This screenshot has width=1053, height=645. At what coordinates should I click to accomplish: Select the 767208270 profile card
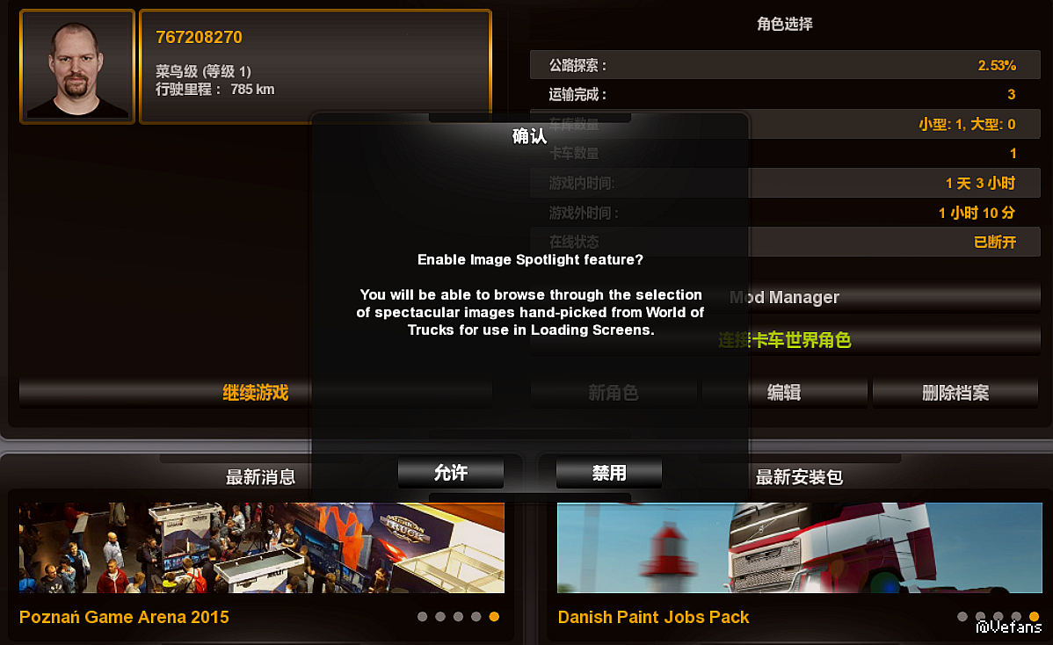click(315, 67)
